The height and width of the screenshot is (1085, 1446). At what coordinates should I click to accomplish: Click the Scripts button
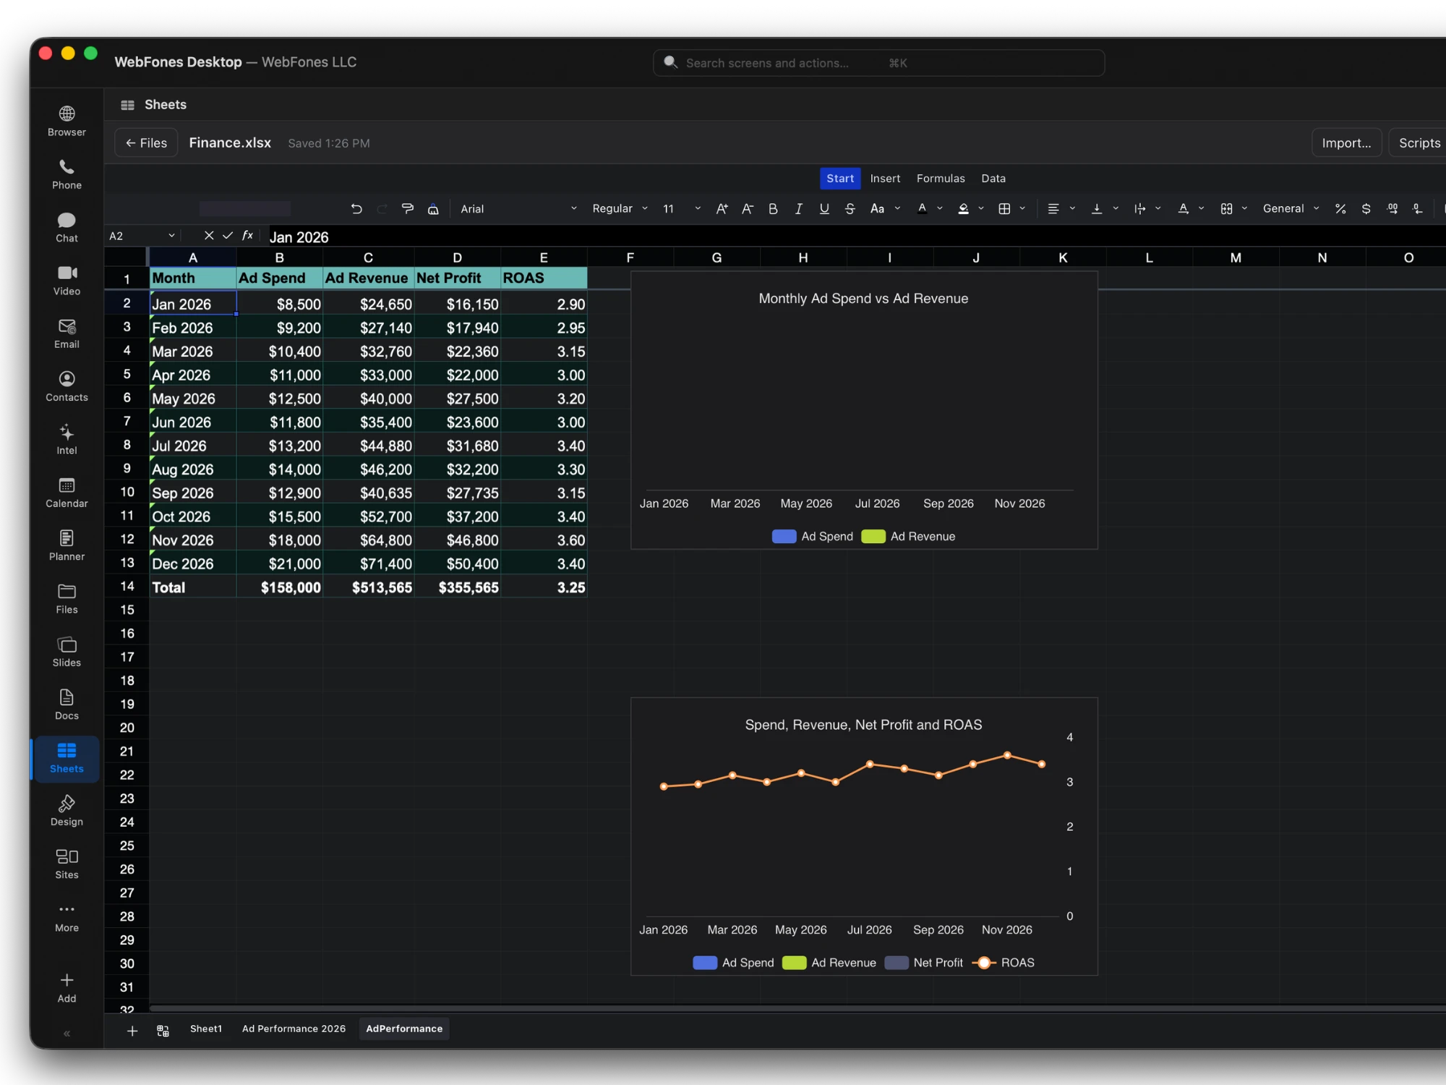1419,143
